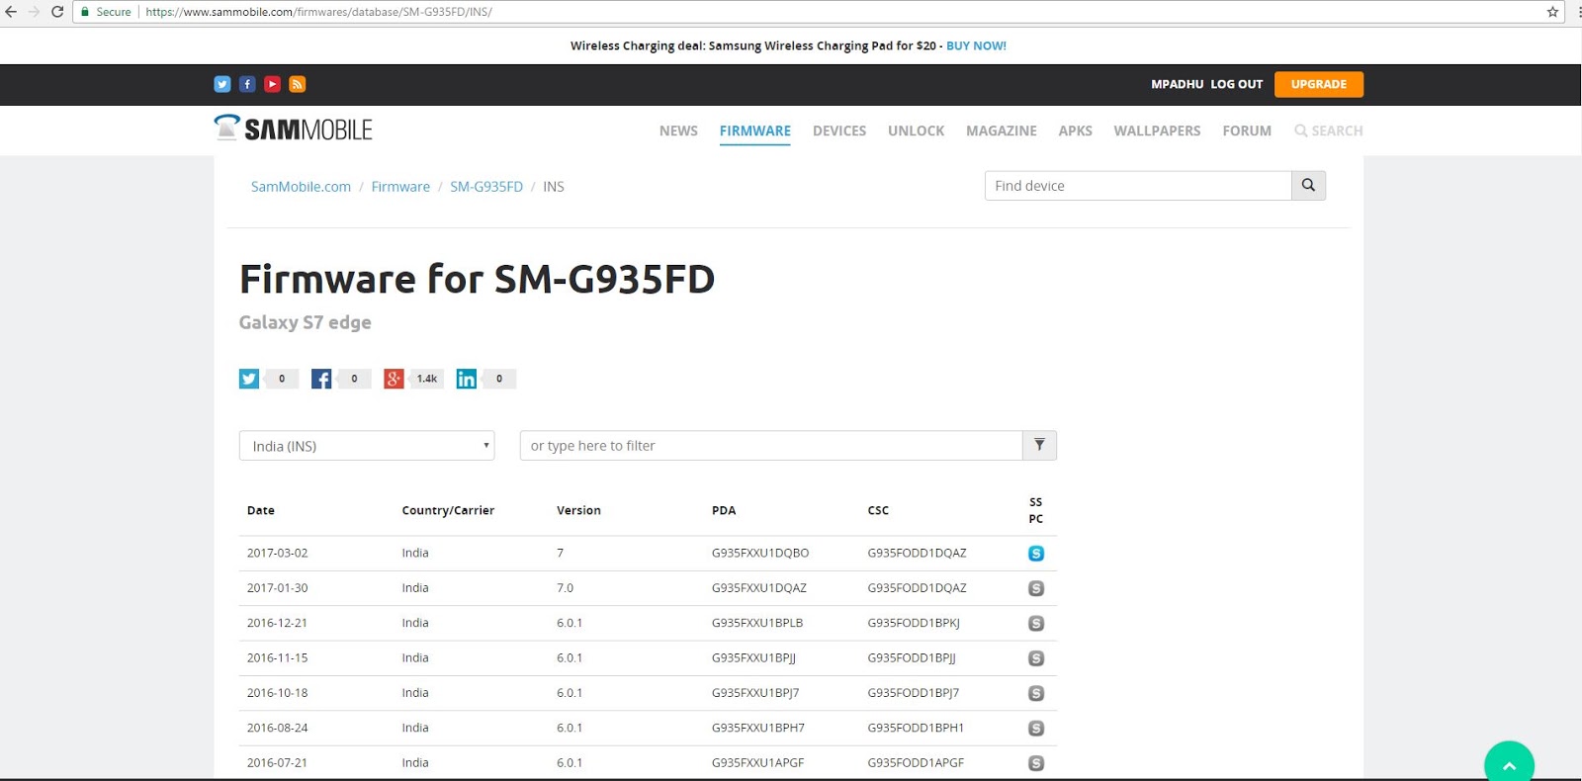Focus the Find device search field
The width and height of the screenshot is (1582, 781).
(1138, 186)
